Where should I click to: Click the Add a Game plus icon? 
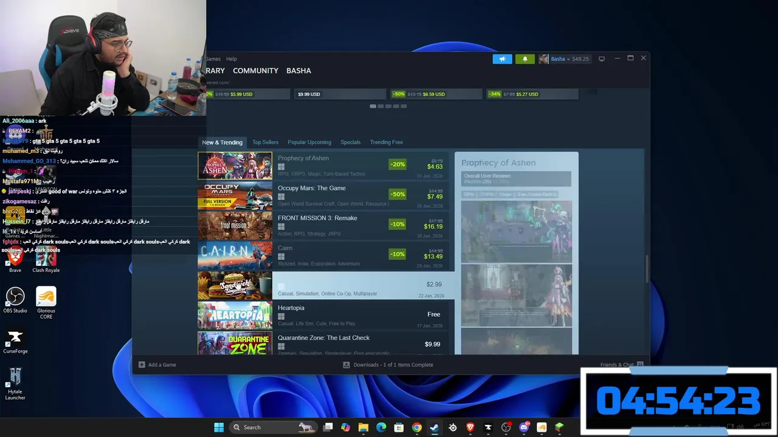(142, 365)
